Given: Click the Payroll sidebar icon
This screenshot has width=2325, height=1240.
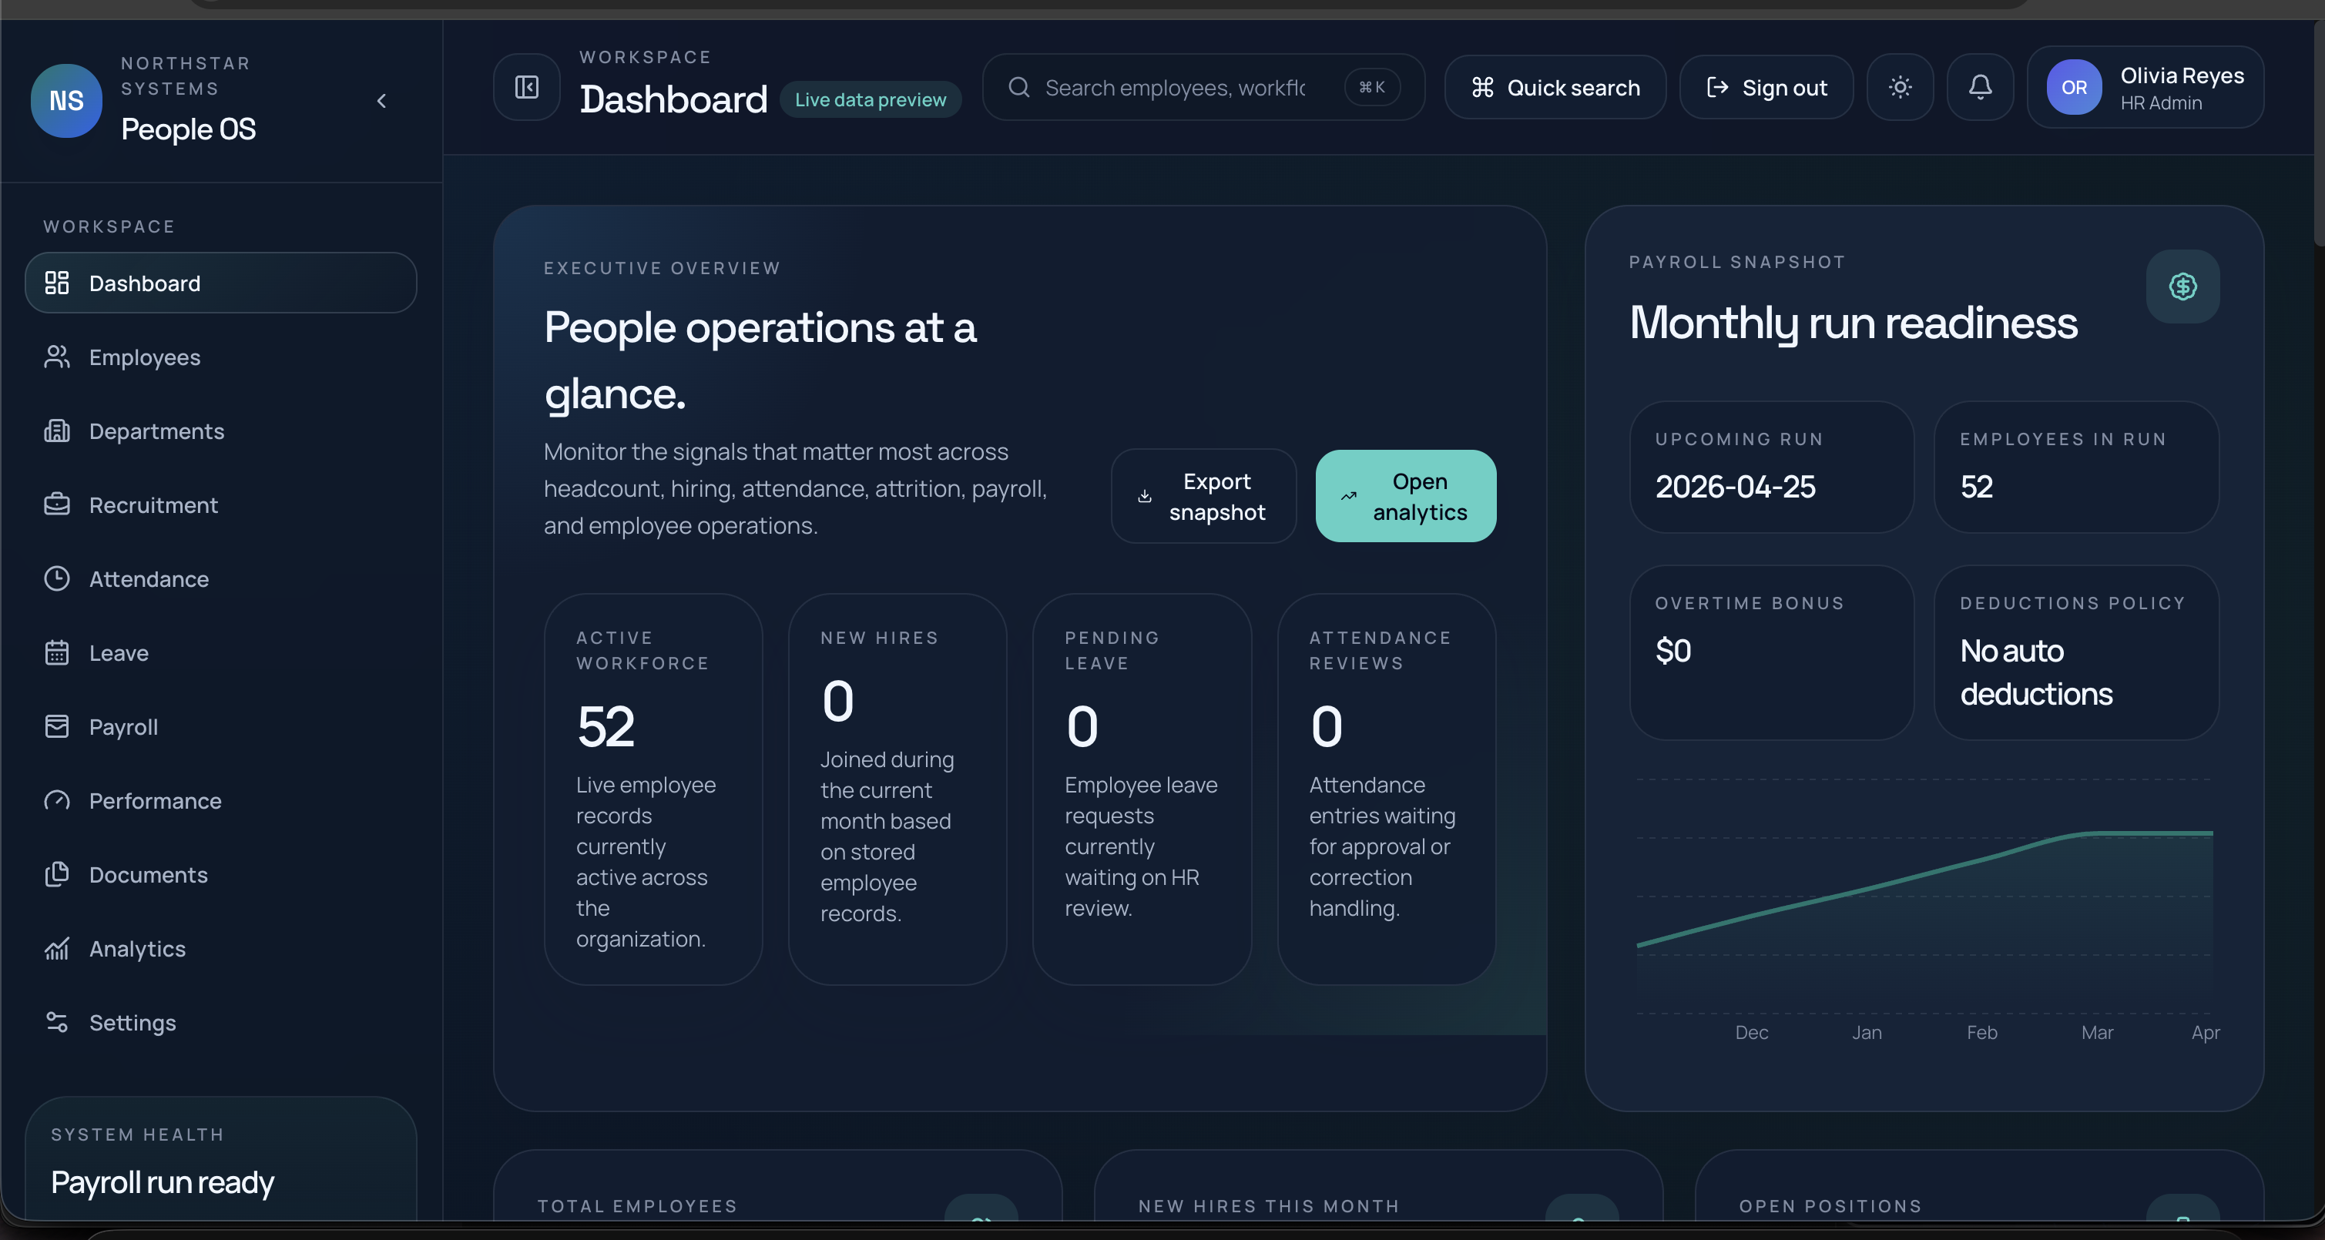Looking at the screenshot, I should (57, 726).
